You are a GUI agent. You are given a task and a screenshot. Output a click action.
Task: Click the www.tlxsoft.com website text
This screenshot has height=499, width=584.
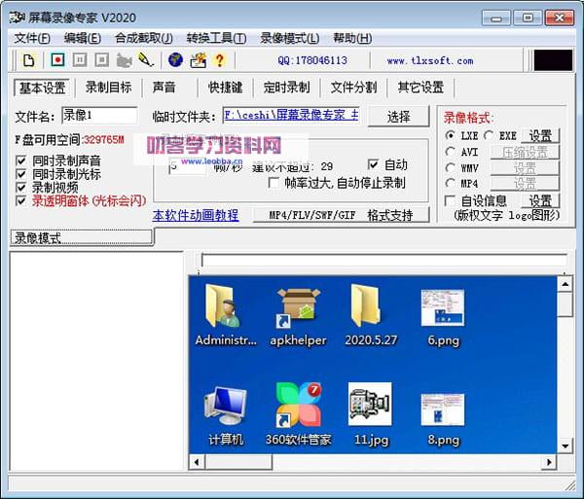(430, 60)
